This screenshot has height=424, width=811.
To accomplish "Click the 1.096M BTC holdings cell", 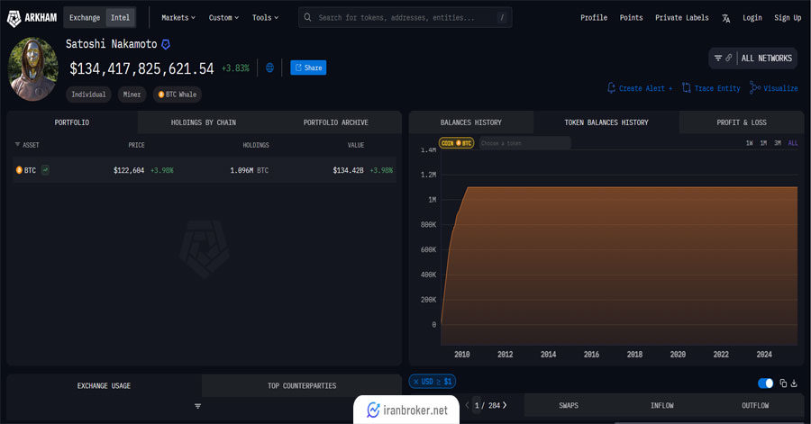I will (250, 170).
